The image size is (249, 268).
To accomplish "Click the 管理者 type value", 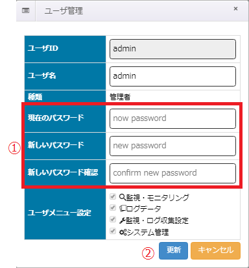I will pos(120,97).
